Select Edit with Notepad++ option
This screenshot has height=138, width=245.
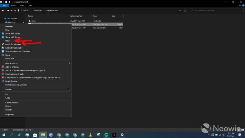(14, 48)
